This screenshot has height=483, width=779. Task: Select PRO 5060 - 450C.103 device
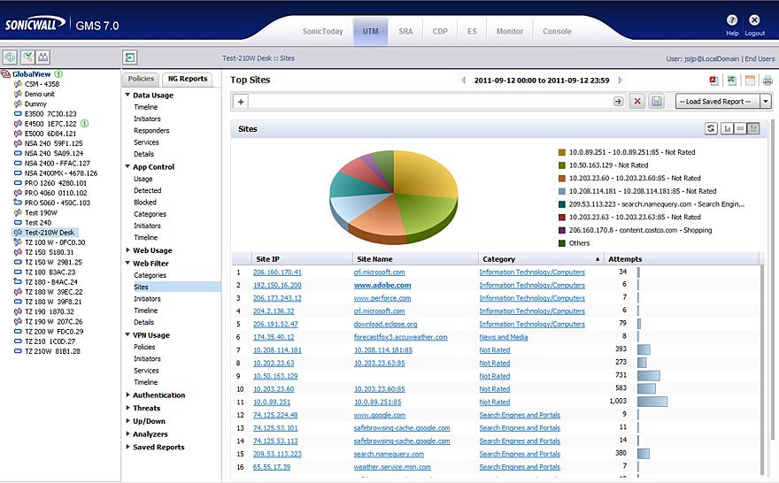click(58, 203)
